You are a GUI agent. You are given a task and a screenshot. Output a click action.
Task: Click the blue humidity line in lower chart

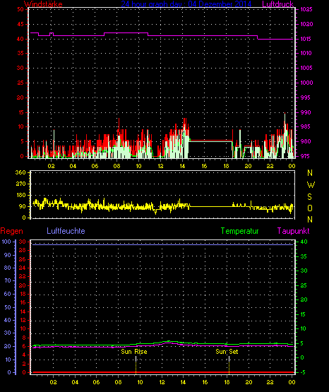click(x=163, y=244)
